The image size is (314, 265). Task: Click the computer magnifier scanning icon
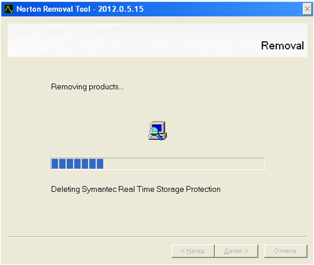(x=158, y=131)
